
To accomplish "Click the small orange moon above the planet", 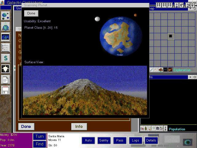I will pyautogui.click(x=135, y=15).
